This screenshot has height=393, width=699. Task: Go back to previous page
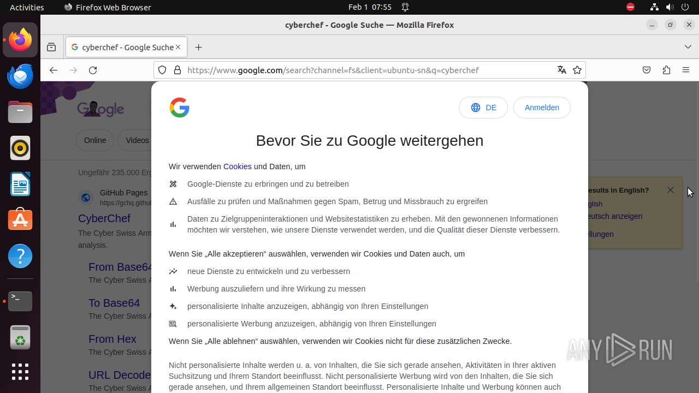53,70
